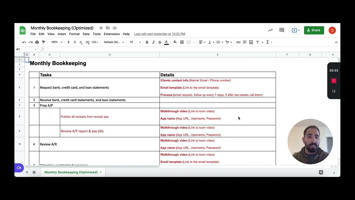Open the Tools menu
The height and width of the screenshot is (200, 355).
[97, 34]
